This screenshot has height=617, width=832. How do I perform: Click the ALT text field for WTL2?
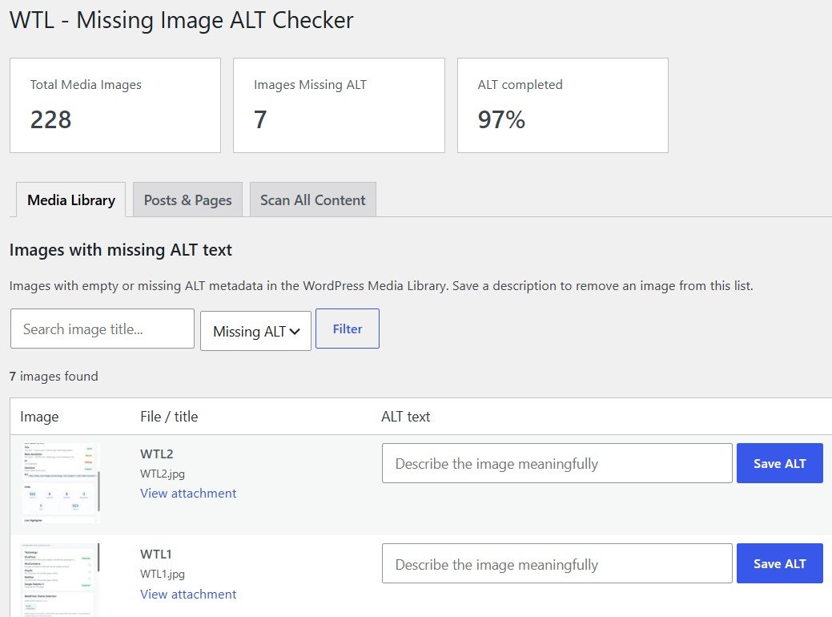click(557, 463)
